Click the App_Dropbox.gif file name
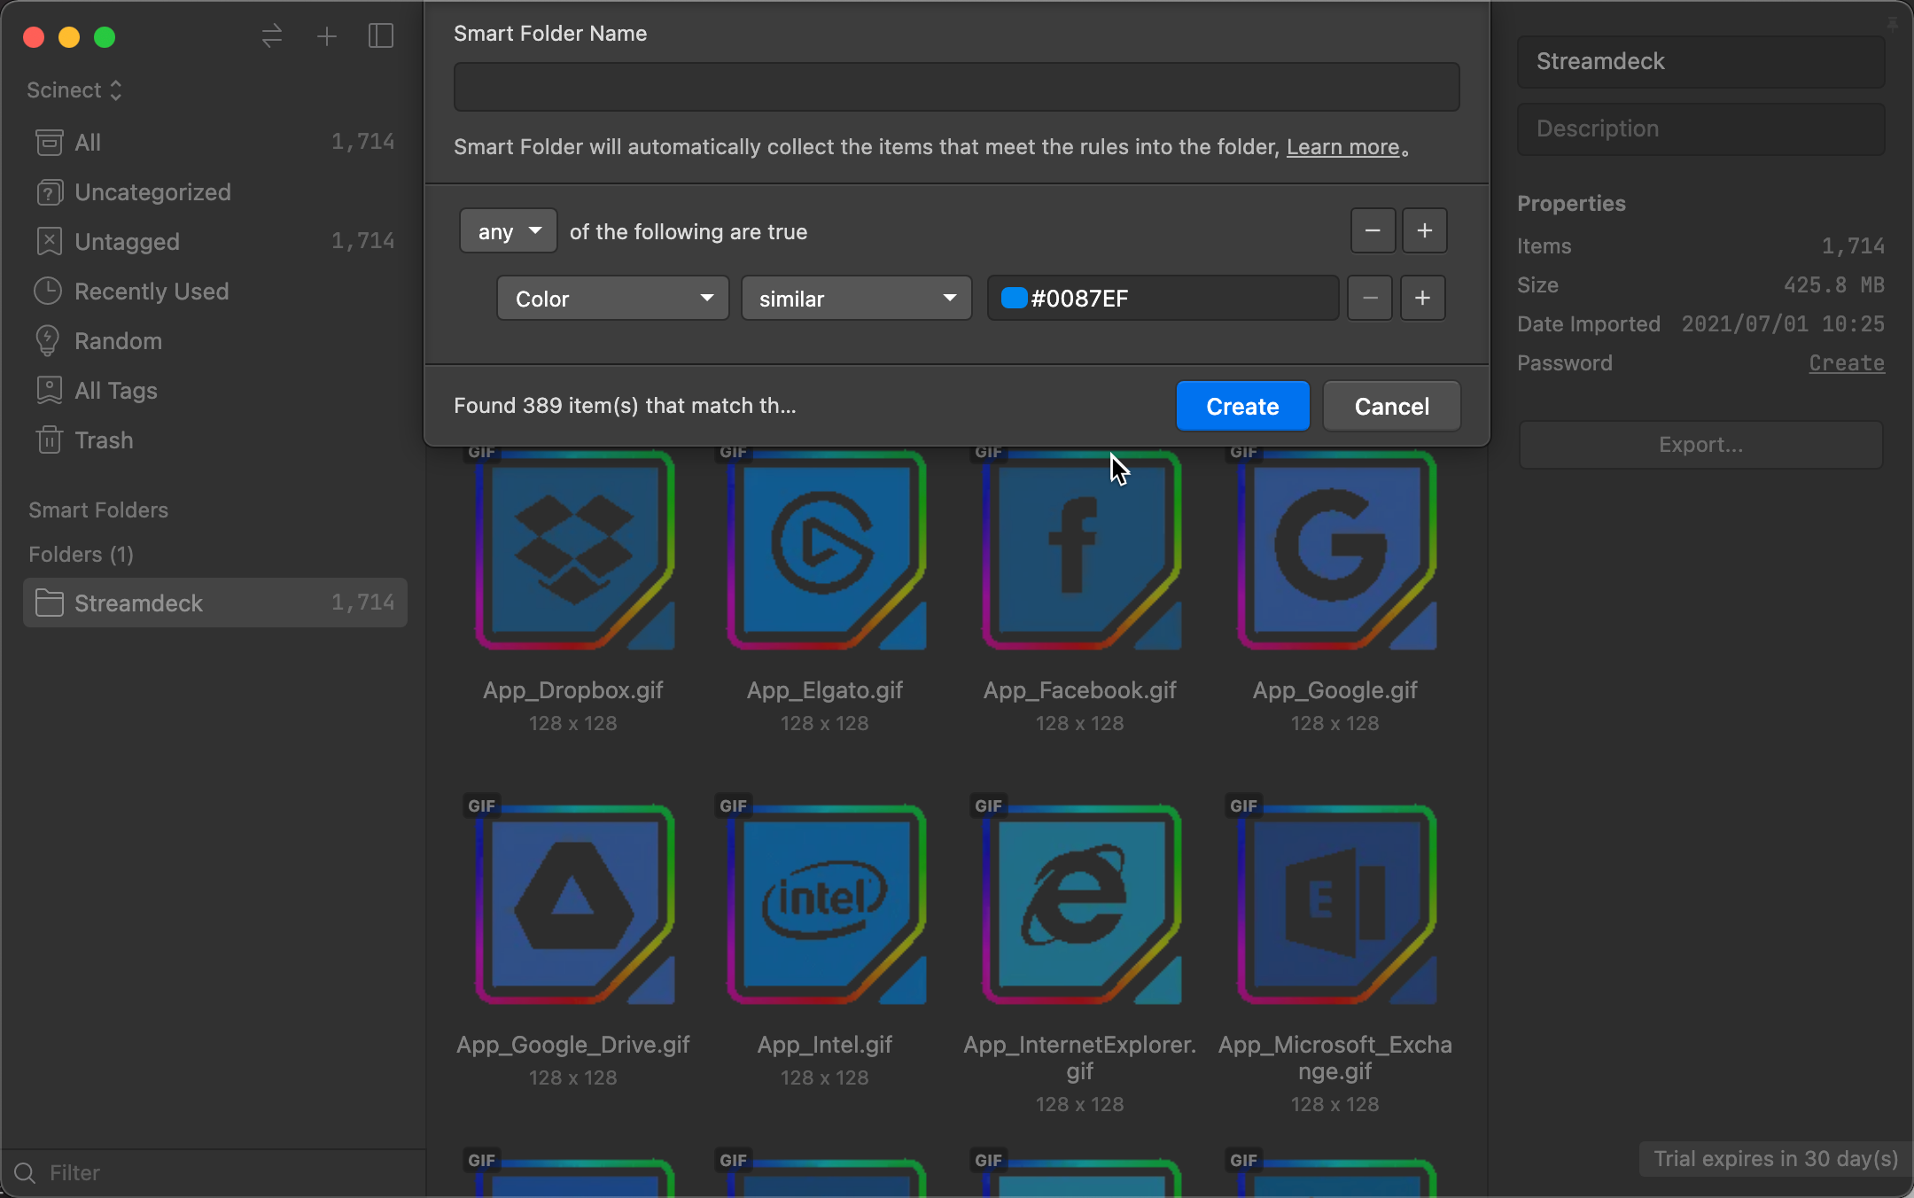The height and width of the screenshot is (1198, 1914). 573,690
